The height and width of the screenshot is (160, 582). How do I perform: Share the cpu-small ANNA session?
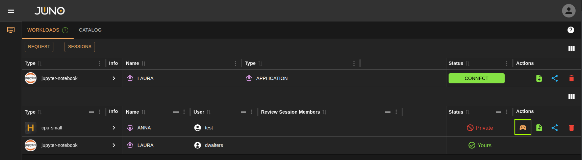tap(554, 128)
